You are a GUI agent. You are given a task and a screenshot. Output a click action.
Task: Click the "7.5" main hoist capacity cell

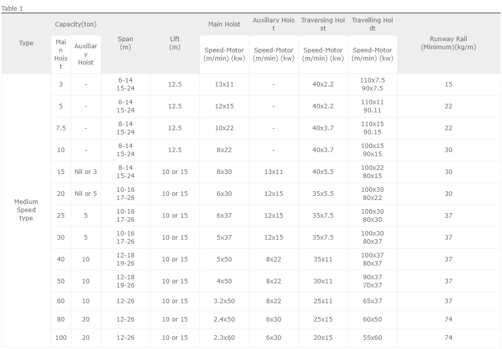pyautogui.click(x=61, y=128)
